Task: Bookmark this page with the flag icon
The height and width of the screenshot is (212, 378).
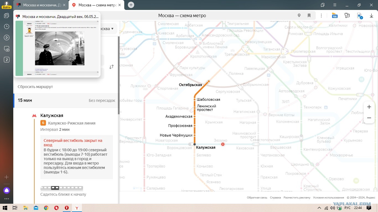Action: click(309, 15)
